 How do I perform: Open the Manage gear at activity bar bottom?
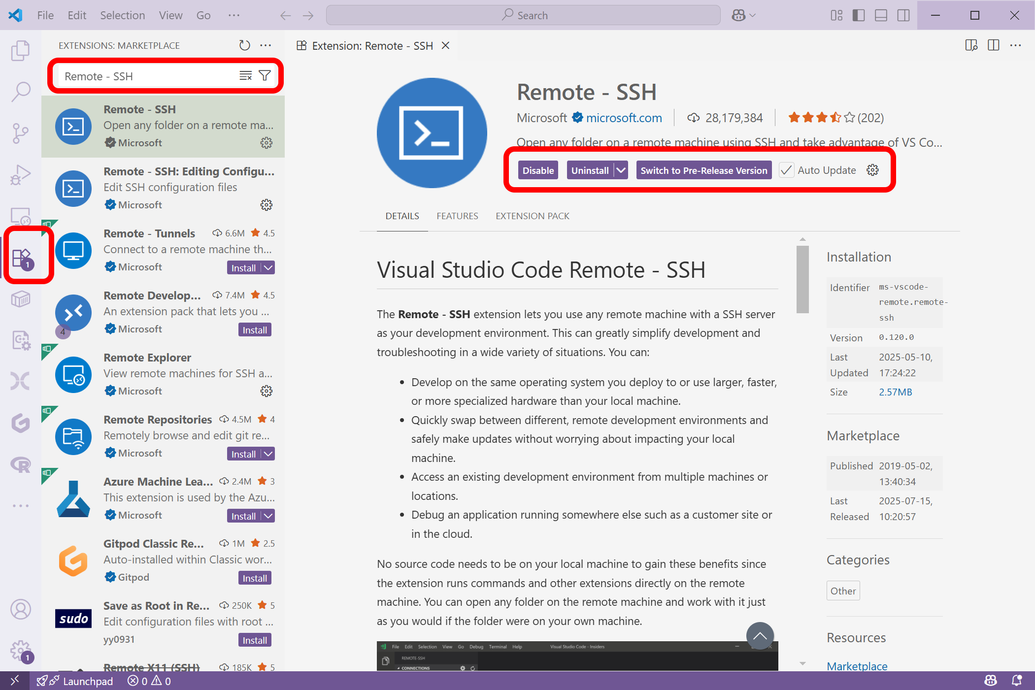coord(20,650)
